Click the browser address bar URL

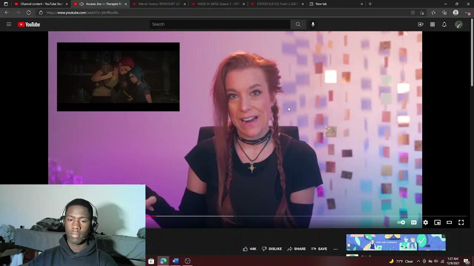coord(83,13)
